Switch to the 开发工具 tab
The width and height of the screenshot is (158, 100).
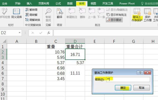point(108,3)
